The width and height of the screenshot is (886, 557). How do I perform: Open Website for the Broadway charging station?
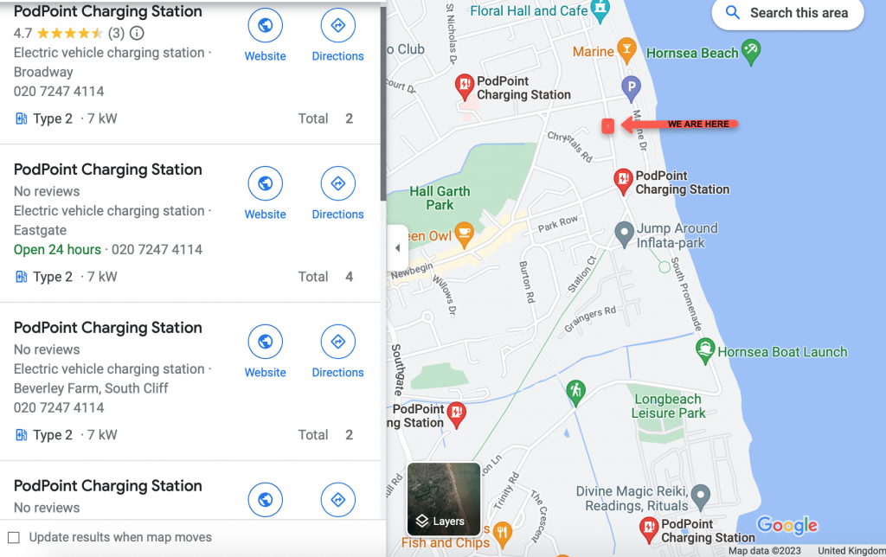[x=265, y=36]
